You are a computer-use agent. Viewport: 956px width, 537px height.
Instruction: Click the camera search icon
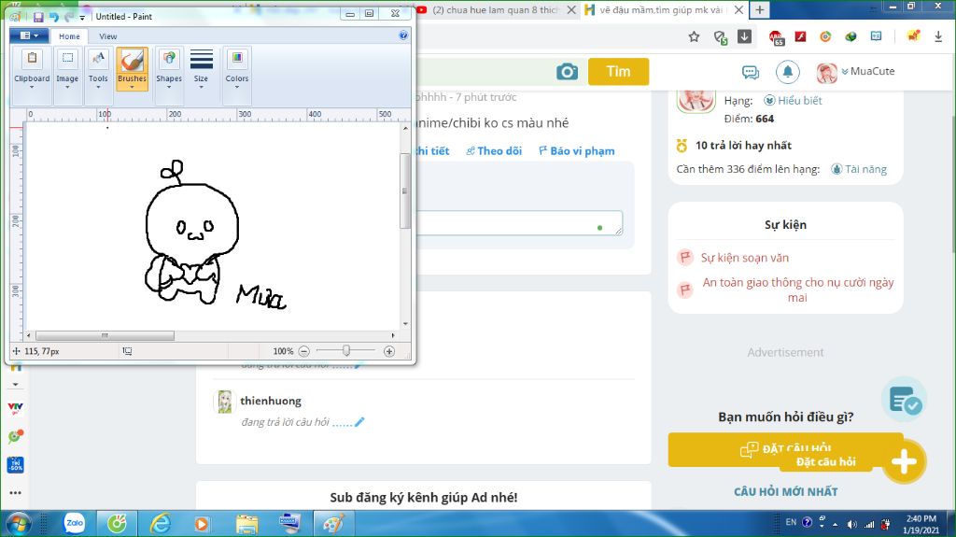click(567, 71)
